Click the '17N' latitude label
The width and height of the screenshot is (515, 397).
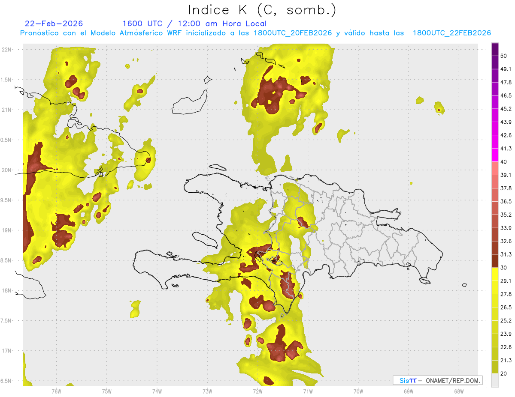[7, 351]
